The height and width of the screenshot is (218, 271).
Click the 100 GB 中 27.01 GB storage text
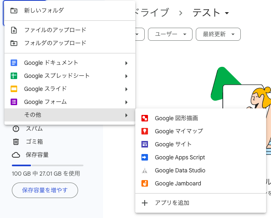46,174
